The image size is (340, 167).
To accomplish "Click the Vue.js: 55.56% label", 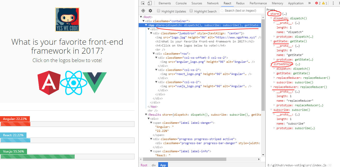I will pos(14,151).
